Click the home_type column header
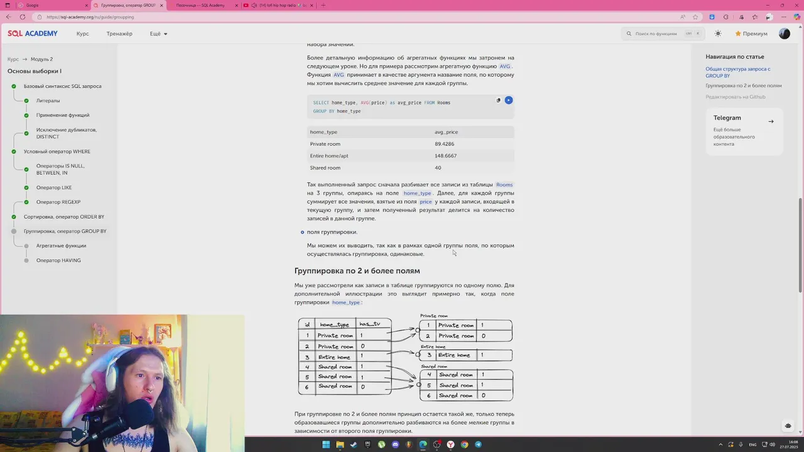This screenshot has width=804, height=452. click(323, 132)
